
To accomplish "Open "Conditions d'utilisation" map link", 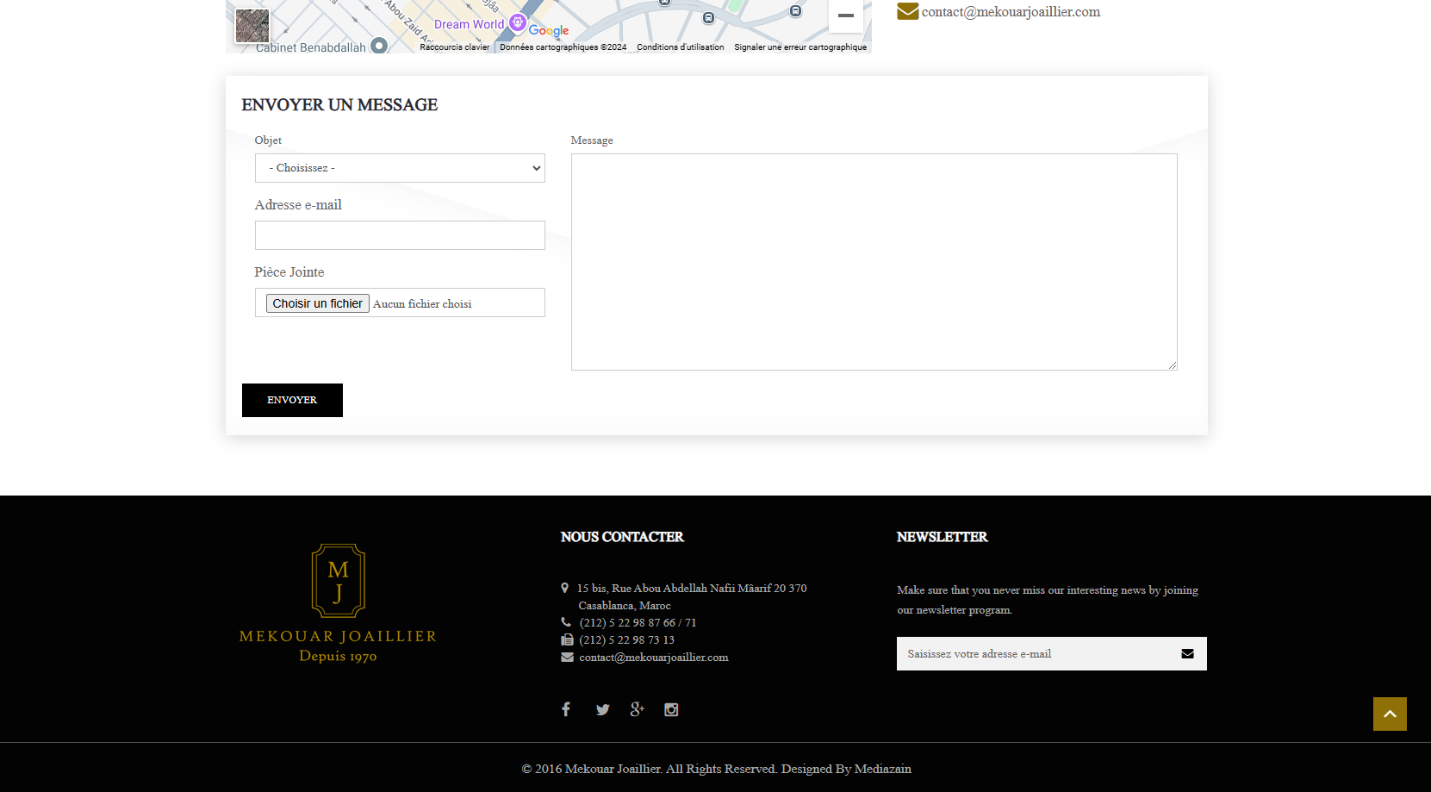I will tap(680, 47).
